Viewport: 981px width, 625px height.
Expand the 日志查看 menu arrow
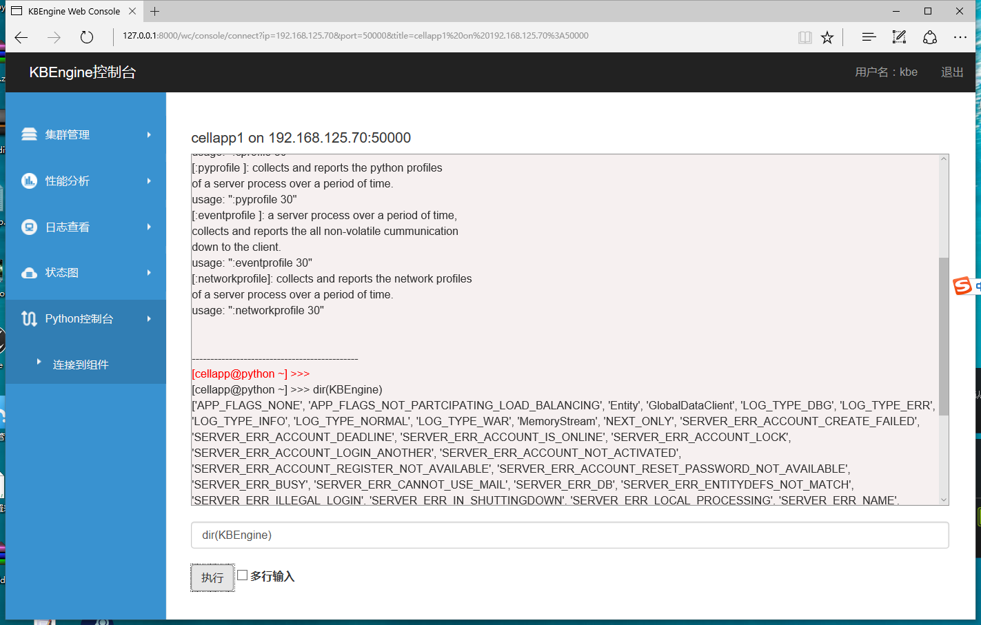pos(149,227)
